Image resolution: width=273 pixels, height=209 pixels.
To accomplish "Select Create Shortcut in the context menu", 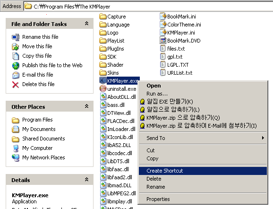I will point(203,171).
